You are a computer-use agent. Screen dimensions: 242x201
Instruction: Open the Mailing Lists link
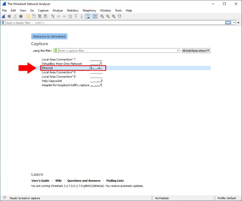(115, 181)
